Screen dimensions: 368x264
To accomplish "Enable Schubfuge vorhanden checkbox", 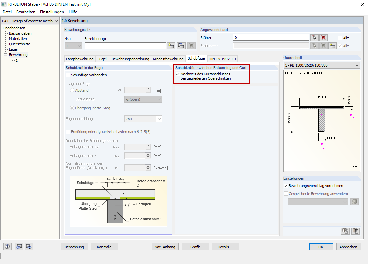I will point(68,75).
